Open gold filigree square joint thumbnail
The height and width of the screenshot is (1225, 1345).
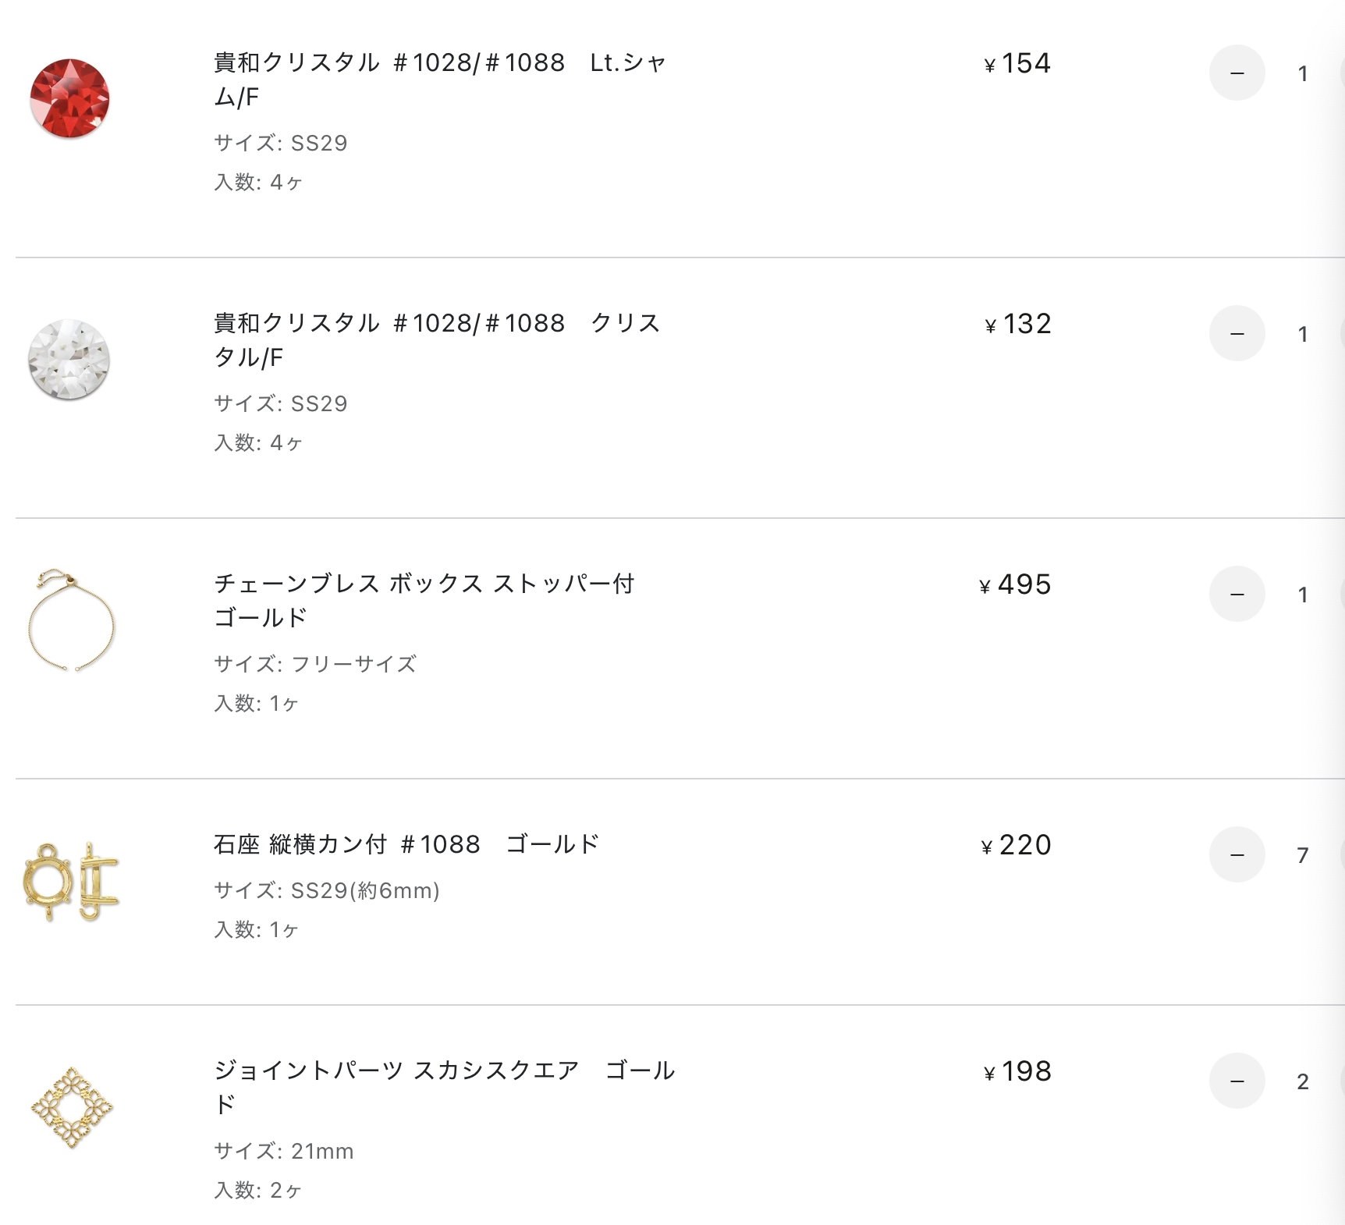pos(72,1107)
